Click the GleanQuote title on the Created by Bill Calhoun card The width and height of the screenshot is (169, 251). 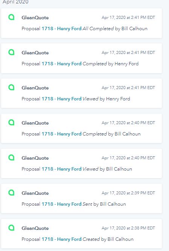point(35,228)
